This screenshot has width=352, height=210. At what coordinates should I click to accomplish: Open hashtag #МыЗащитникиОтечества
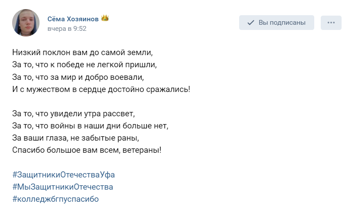63,187
